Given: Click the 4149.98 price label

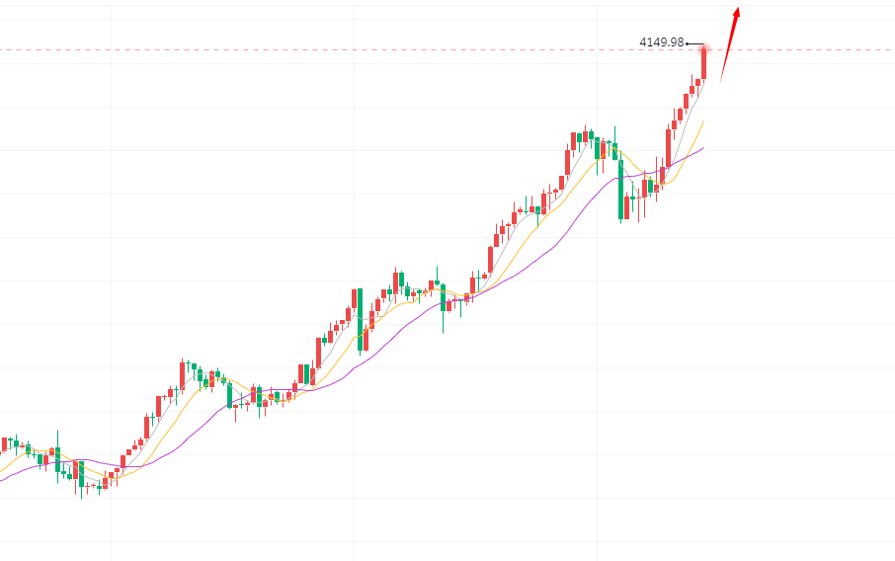Looking at the screenshot, I should point(661,42).
